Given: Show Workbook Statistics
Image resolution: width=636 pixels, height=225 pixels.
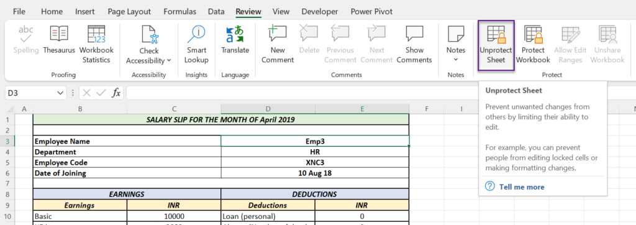Looking at the screenshot, I should 96,45.
